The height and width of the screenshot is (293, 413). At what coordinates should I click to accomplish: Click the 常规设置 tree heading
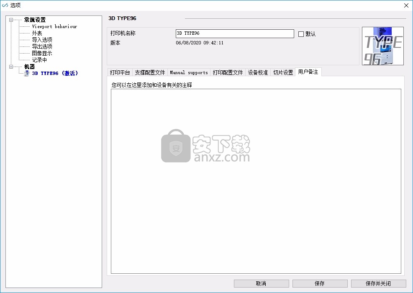(x=35, y=20)
